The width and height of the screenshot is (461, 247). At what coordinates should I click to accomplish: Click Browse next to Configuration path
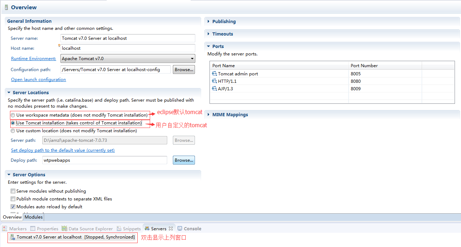[184, 70]
